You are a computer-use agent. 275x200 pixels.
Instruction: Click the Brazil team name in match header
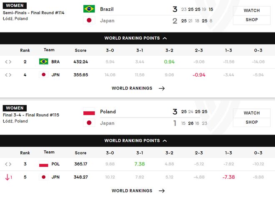point(107,9)
